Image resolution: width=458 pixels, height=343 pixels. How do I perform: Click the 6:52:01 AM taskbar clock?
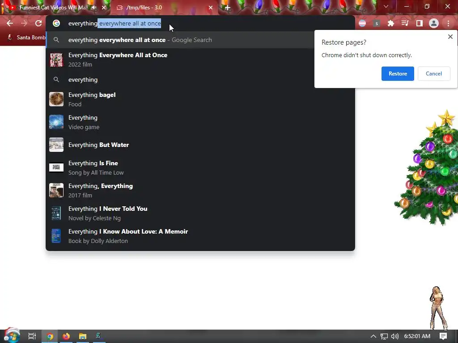pos(417,336)
